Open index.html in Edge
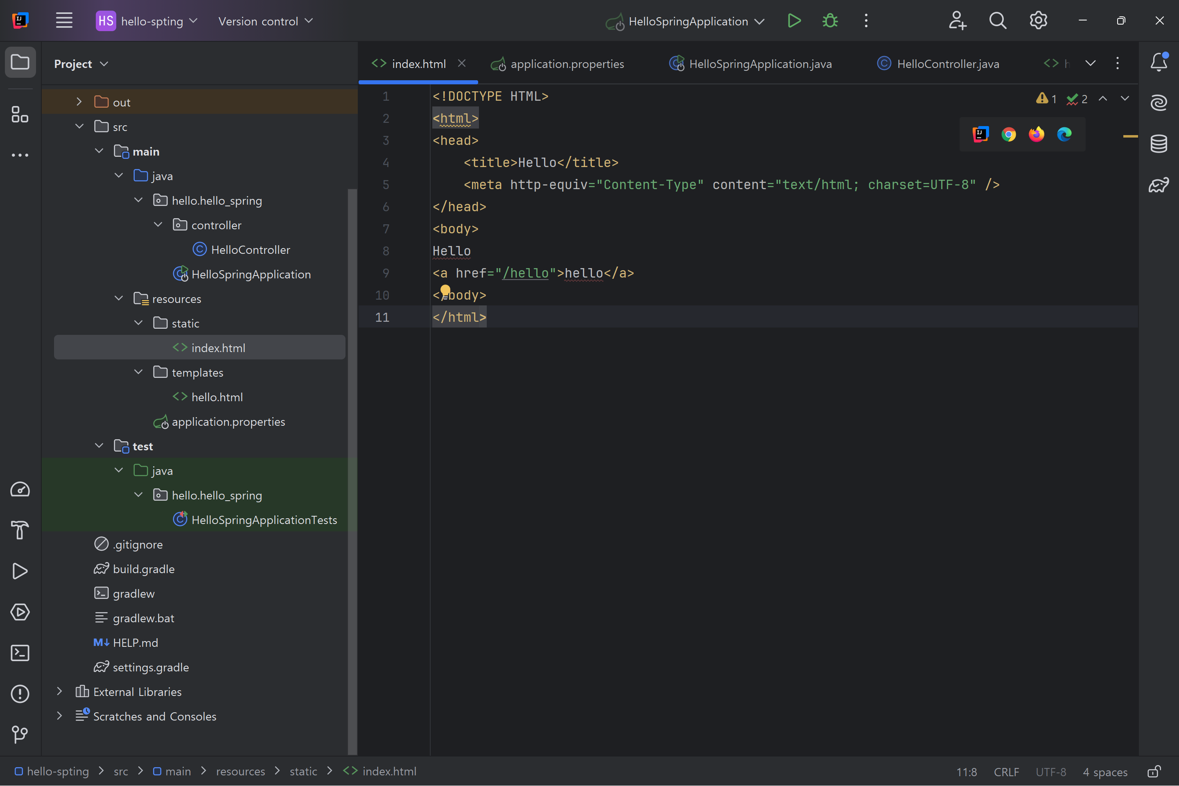 point(1064,134)
